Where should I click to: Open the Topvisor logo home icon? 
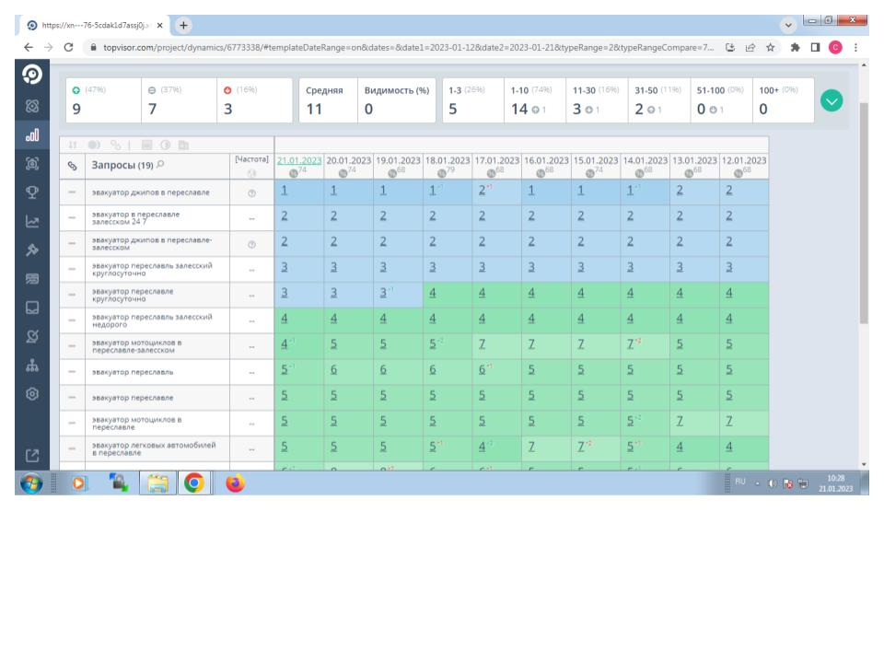[32, 75]
